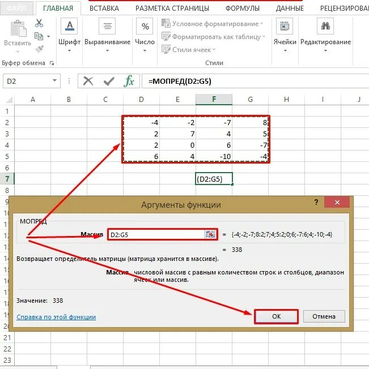The width and height of the screenshot is (369, 369).
Task: Click the Format Painter brush icon
Action: click(x=39, y=49)
